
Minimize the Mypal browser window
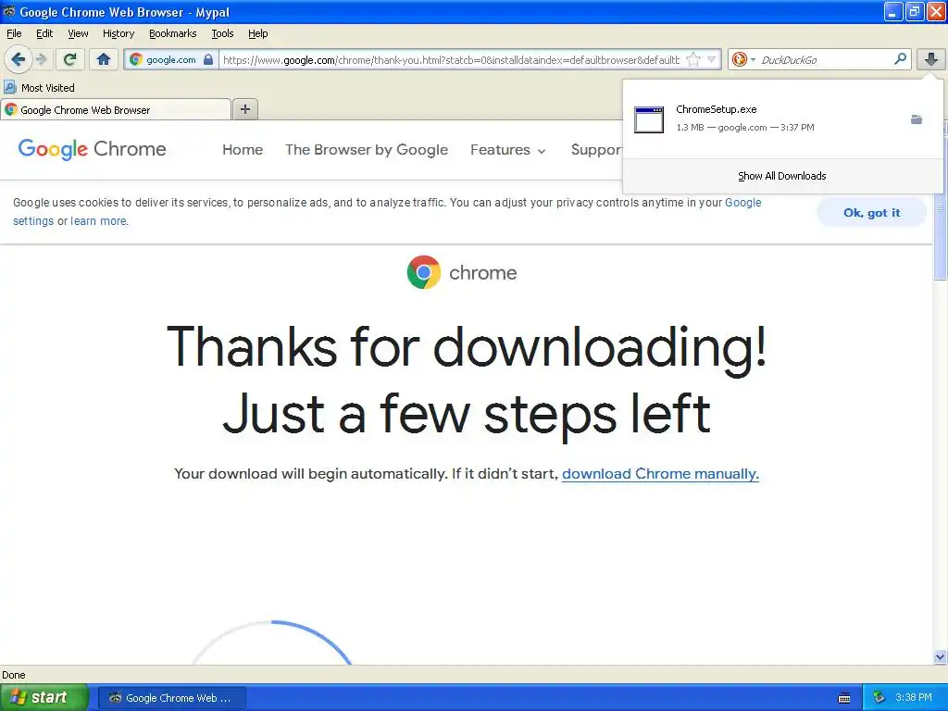click(893, 11)
